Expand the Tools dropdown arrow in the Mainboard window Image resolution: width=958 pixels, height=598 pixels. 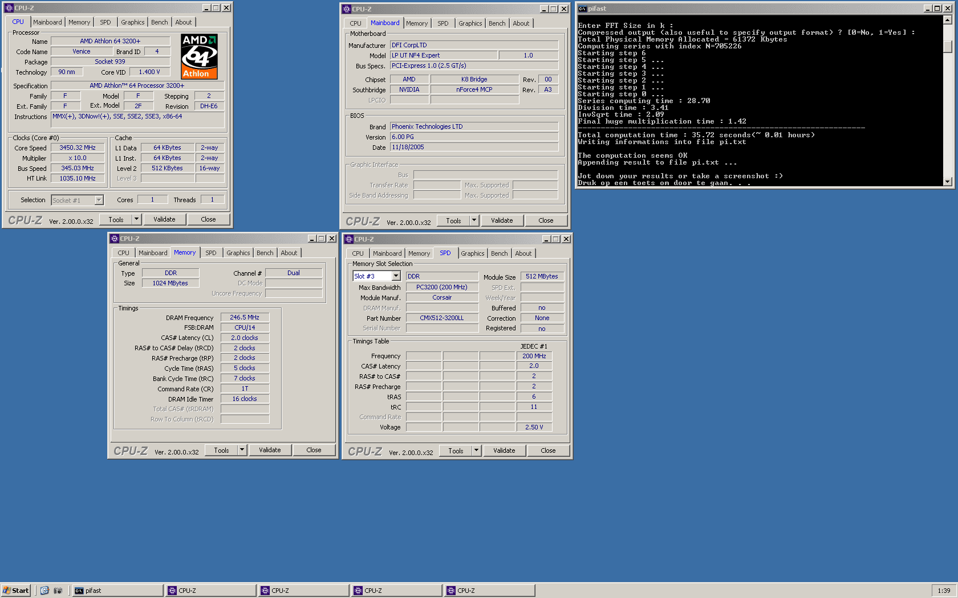point(474,220)
